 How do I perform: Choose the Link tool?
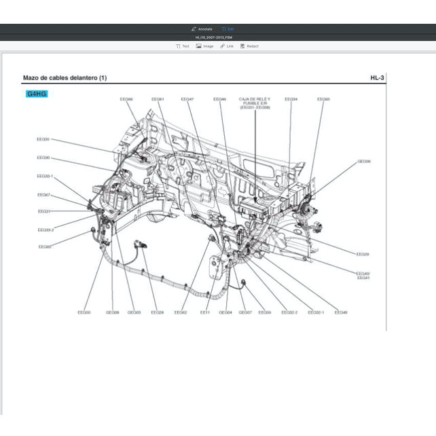point(227,46)
